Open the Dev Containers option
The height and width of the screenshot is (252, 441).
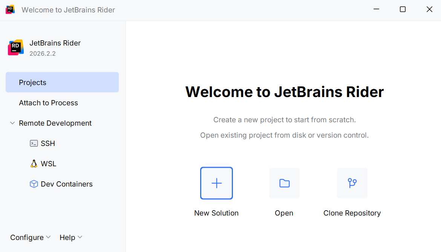pyautogui.click(x=67, y=184)
